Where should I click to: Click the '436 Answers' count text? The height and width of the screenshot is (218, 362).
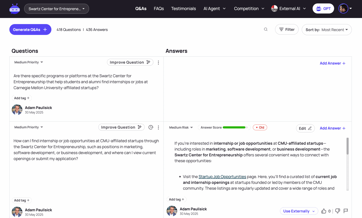click(x=97, y=30)
